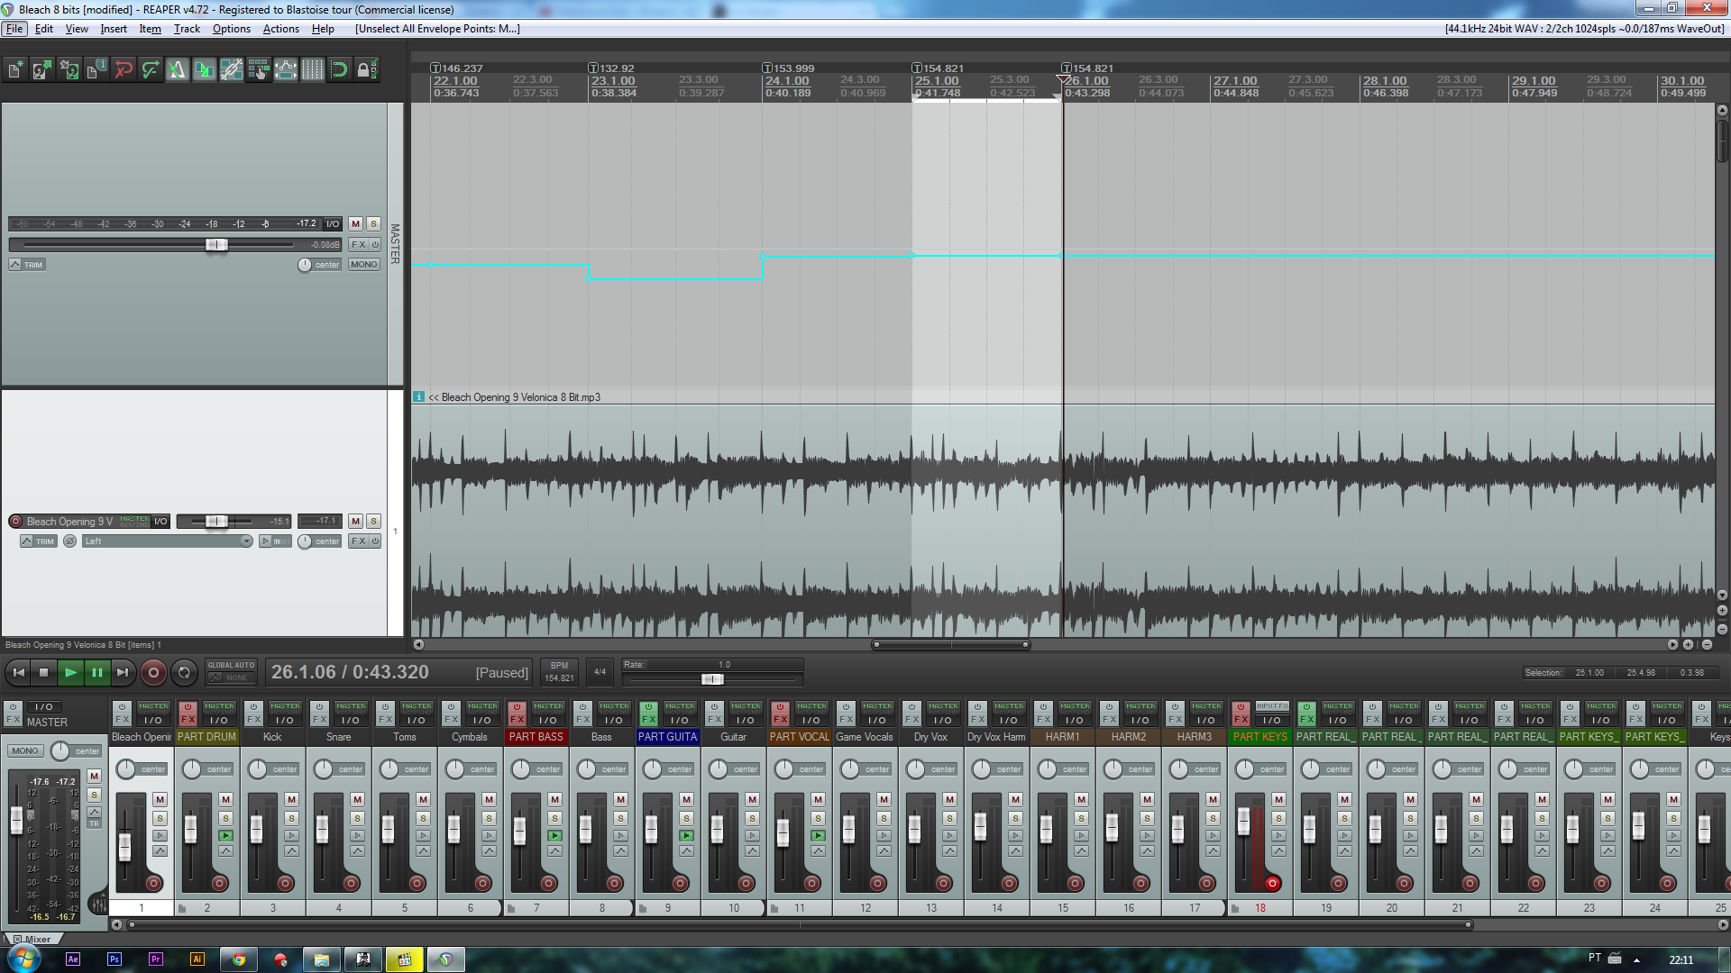The image size is (1731, 973).
Task: Adjust the playback Rate slider
Action: pyautogui.click(x=712, y=679)
